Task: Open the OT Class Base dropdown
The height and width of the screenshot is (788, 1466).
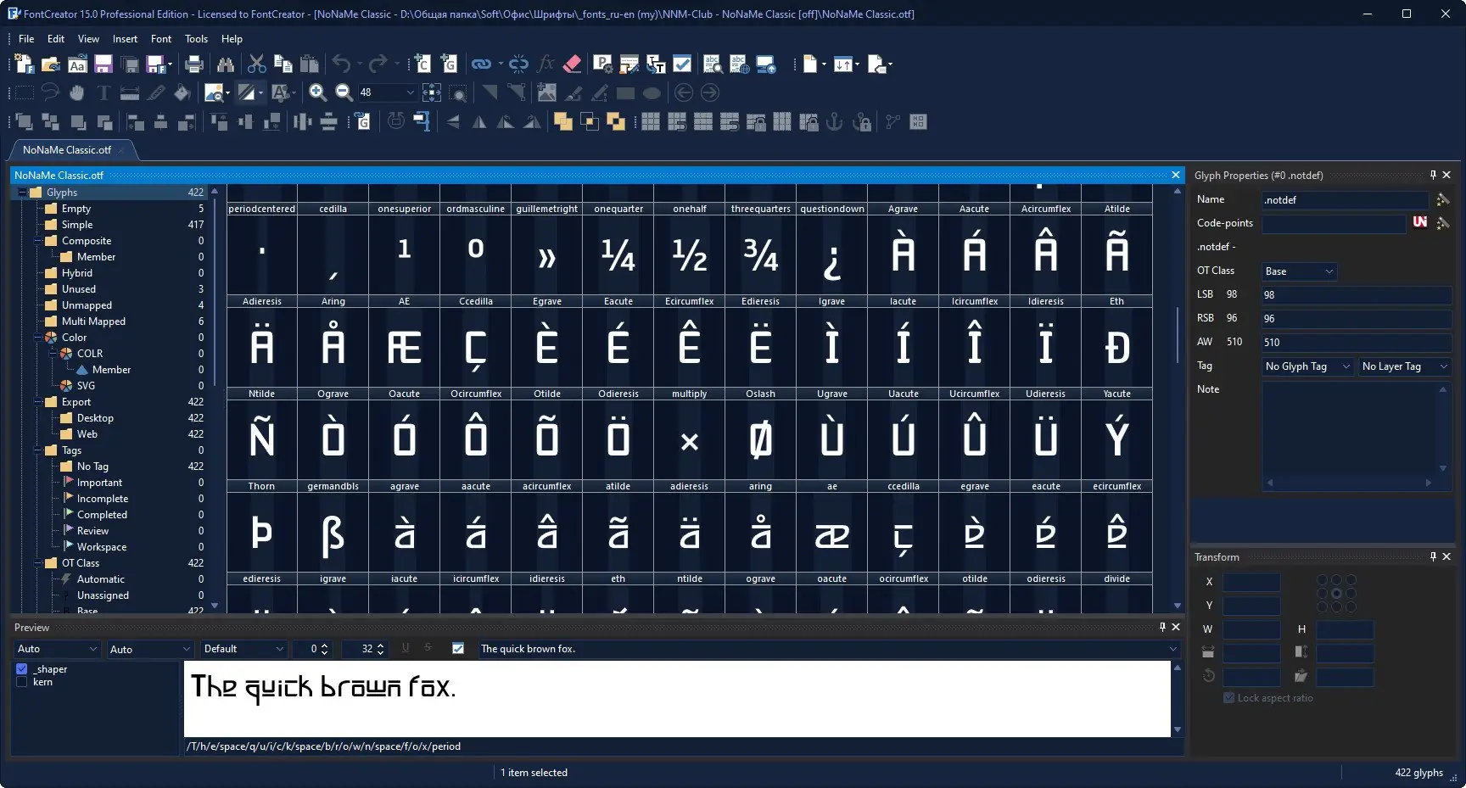Action: 1300,271
